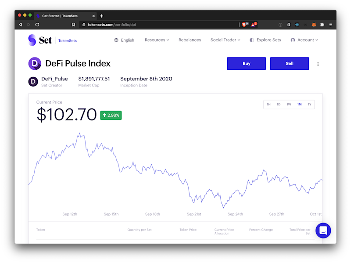Click the address bar URL field
Image resolution: width=351 pixels, height=263 pixels.
pos(159,25)
